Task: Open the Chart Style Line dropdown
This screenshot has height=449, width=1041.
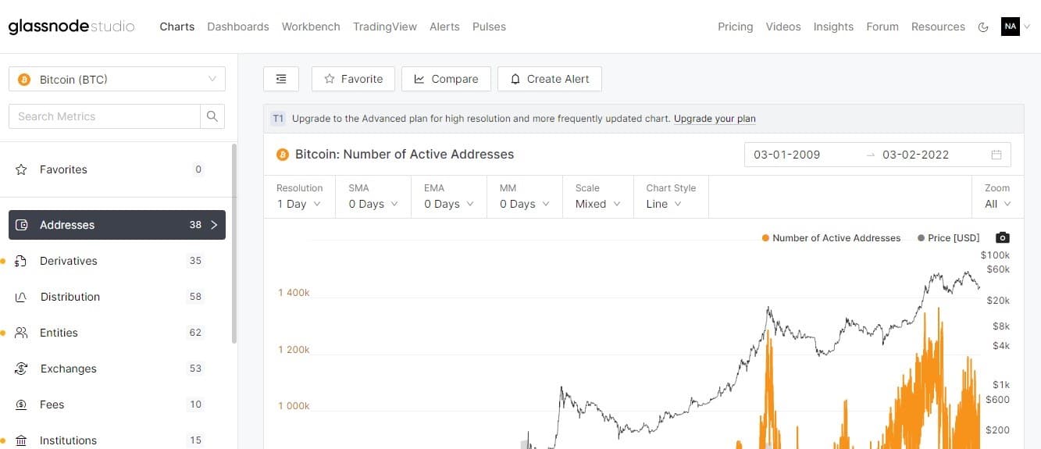Action: click(x=671, y=197)
